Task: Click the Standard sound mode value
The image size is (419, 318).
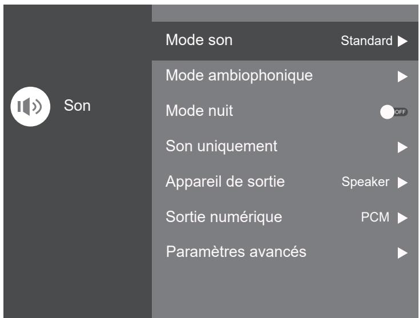Action: point(366,41)
